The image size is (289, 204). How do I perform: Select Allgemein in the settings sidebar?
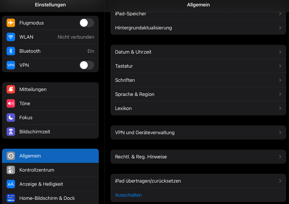pos(50,156)
